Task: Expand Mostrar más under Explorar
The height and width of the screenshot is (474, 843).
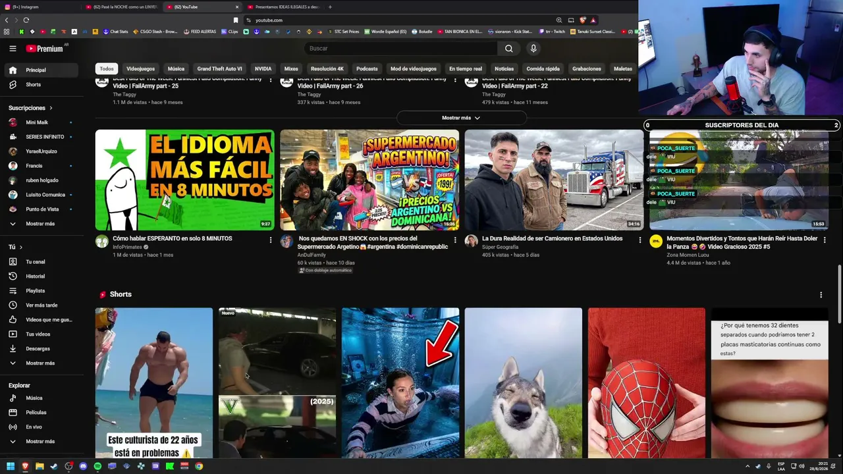Action: (x=40, y=442)
